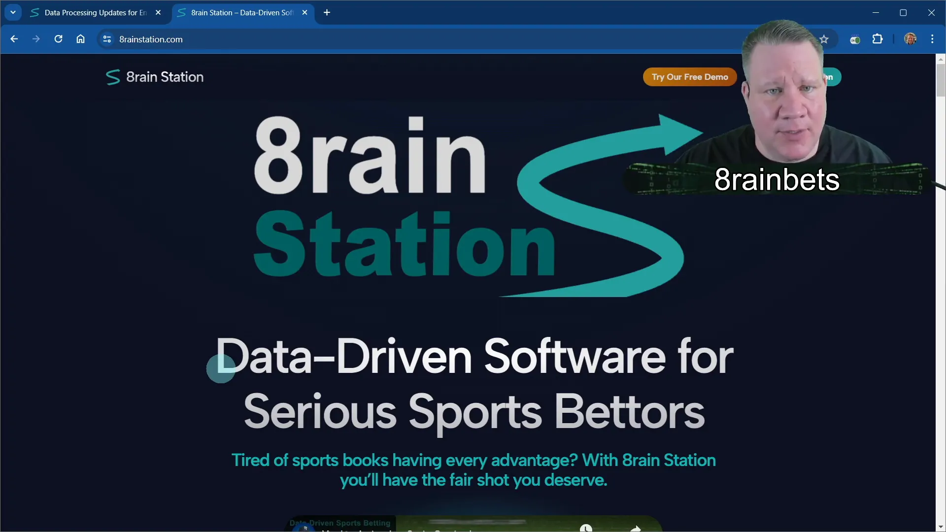Click Try Our Free Demo button
This screenshot has width=946, height=532.
click(x=689, y=77)
